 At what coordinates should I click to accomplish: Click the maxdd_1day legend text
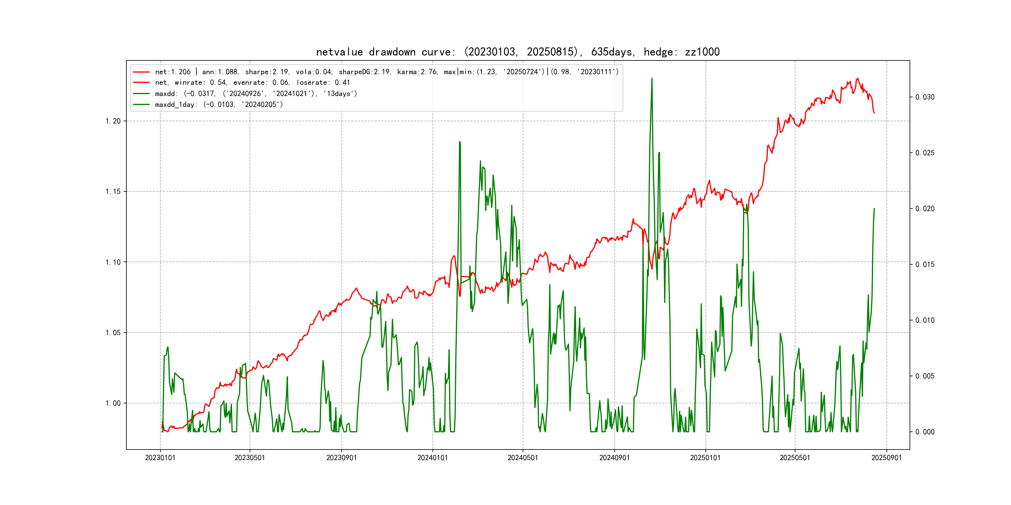pos(219,105)
